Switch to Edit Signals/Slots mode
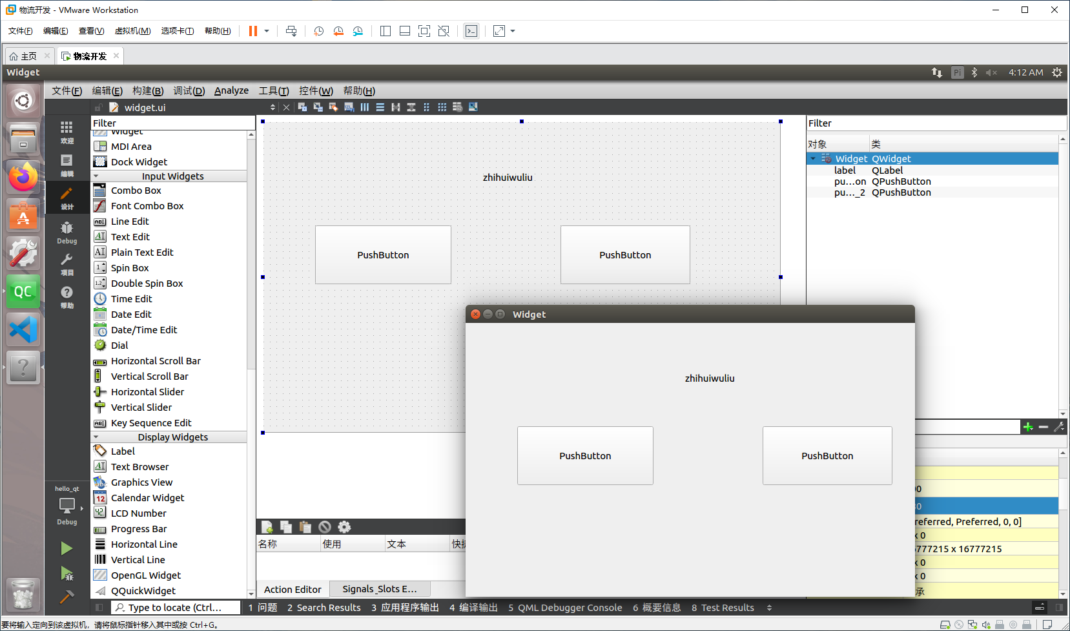Image resolution: width=1070 pixels, height=631 pixels. pyautogui.click(x=318, y=107)
